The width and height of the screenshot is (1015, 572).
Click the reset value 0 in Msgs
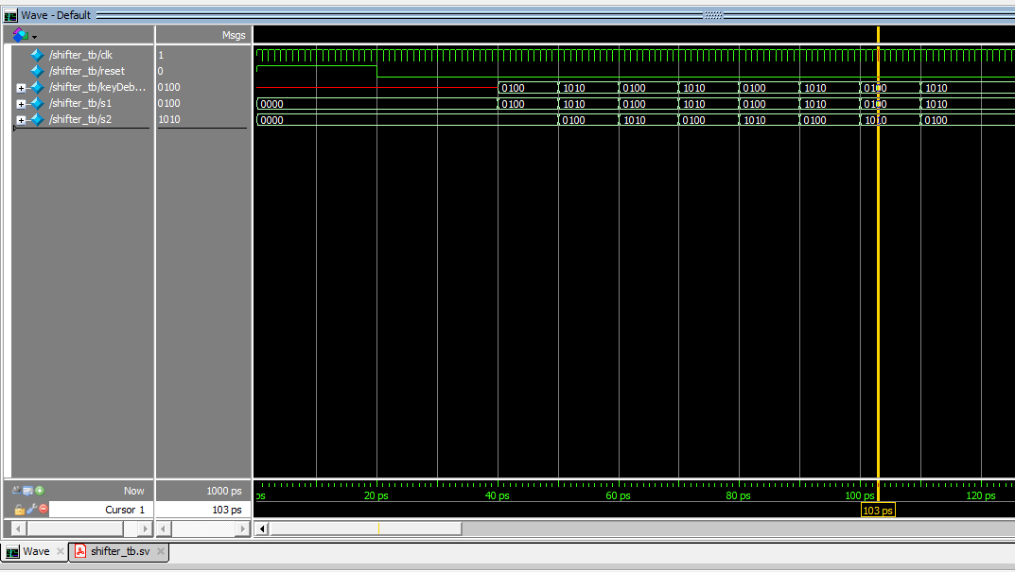pyautogui.click(x=161, y=71)
